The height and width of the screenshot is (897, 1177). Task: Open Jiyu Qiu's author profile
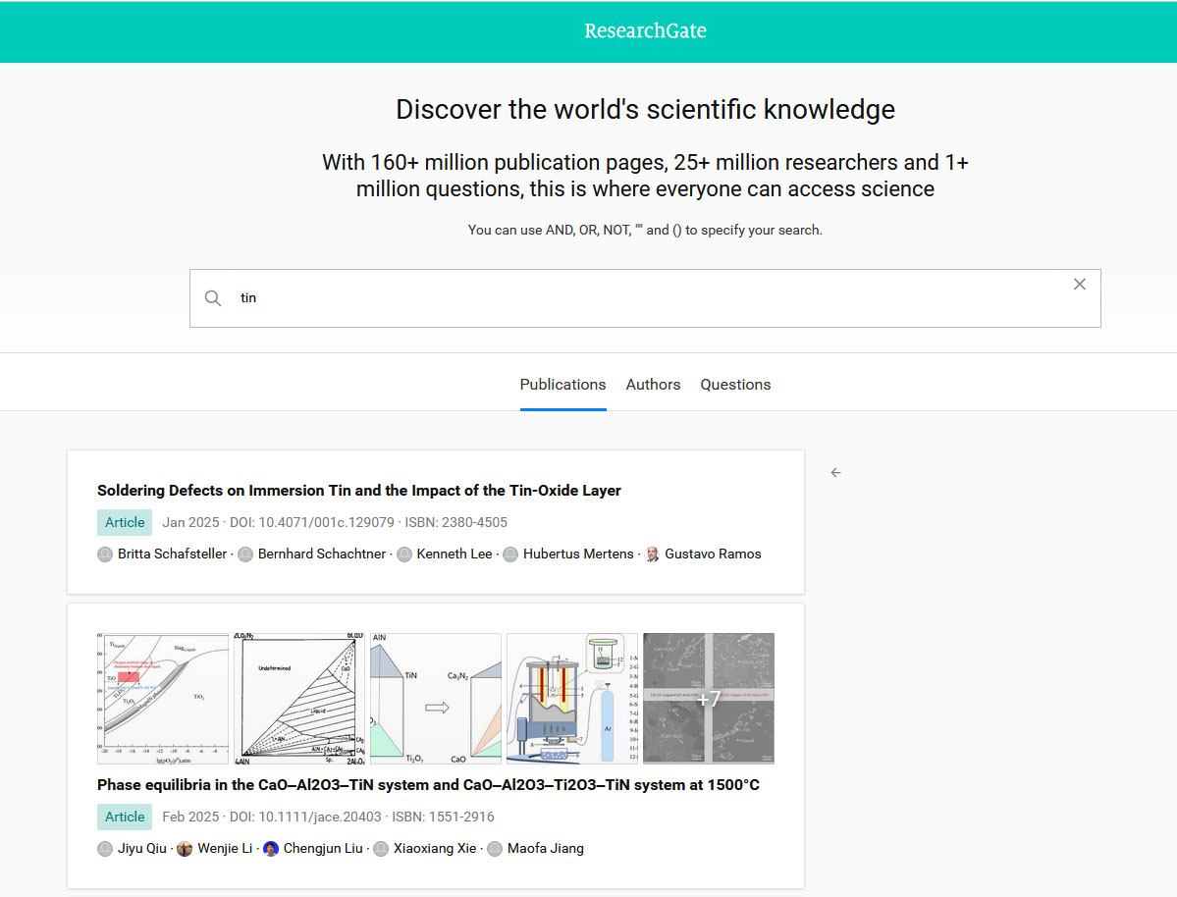142,848
